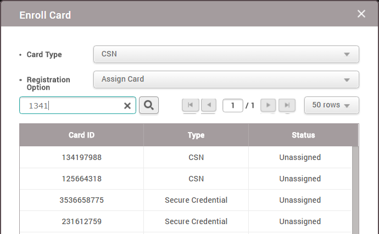The width and height of the screenshot is (379, 234).
Task: Go to first page of results
Action: 190,105
